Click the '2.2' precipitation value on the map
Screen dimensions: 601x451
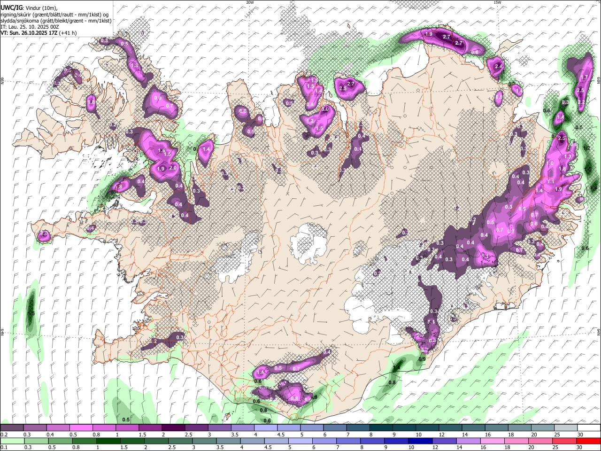click(581, 102)
